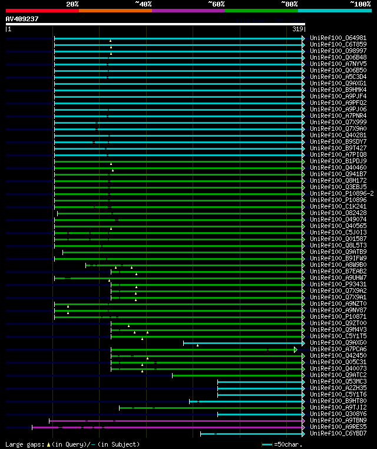This screenshot has width=377, height=449.
Task: Choose the UniRef100_Q40565 entry
Action: tap(338, 226)
